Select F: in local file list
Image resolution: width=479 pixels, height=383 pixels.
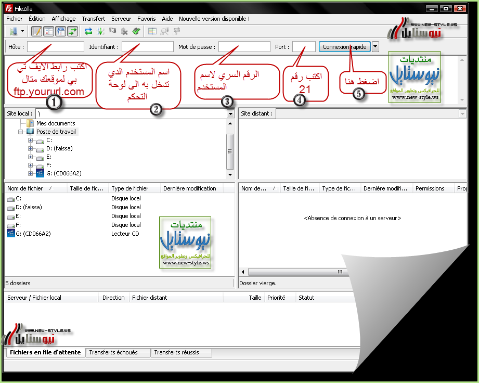pos(18,225)
